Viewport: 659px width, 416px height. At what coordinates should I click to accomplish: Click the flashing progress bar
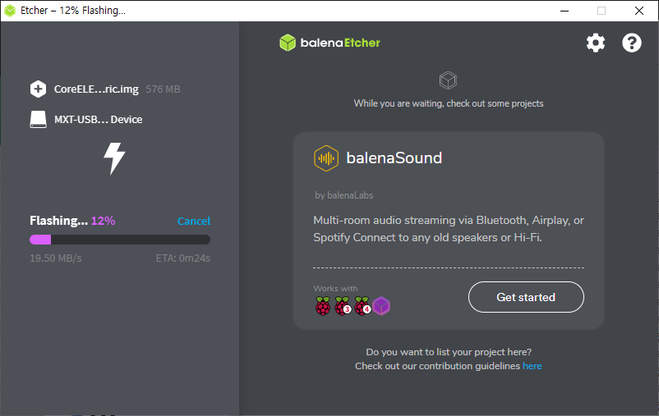[120, 240]
